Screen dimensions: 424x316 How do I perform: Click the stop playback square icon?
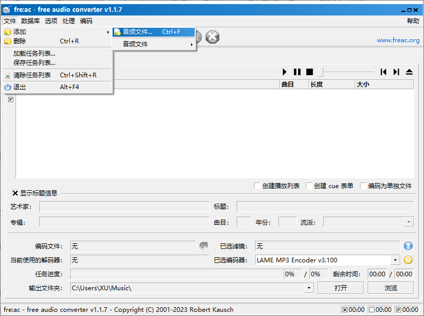click(x=309, y=72)
